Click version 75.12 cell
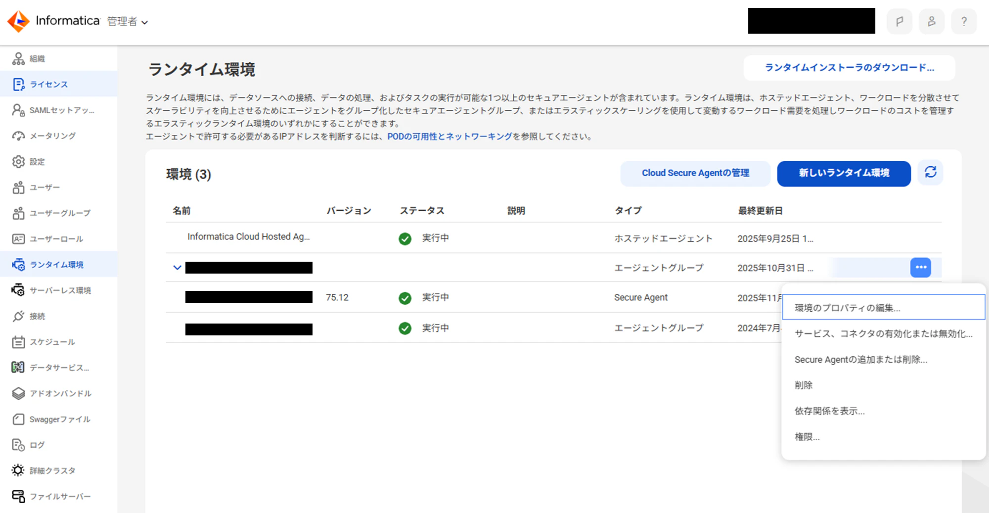Viewport: 989px width, 513px height. coord(337,297)
